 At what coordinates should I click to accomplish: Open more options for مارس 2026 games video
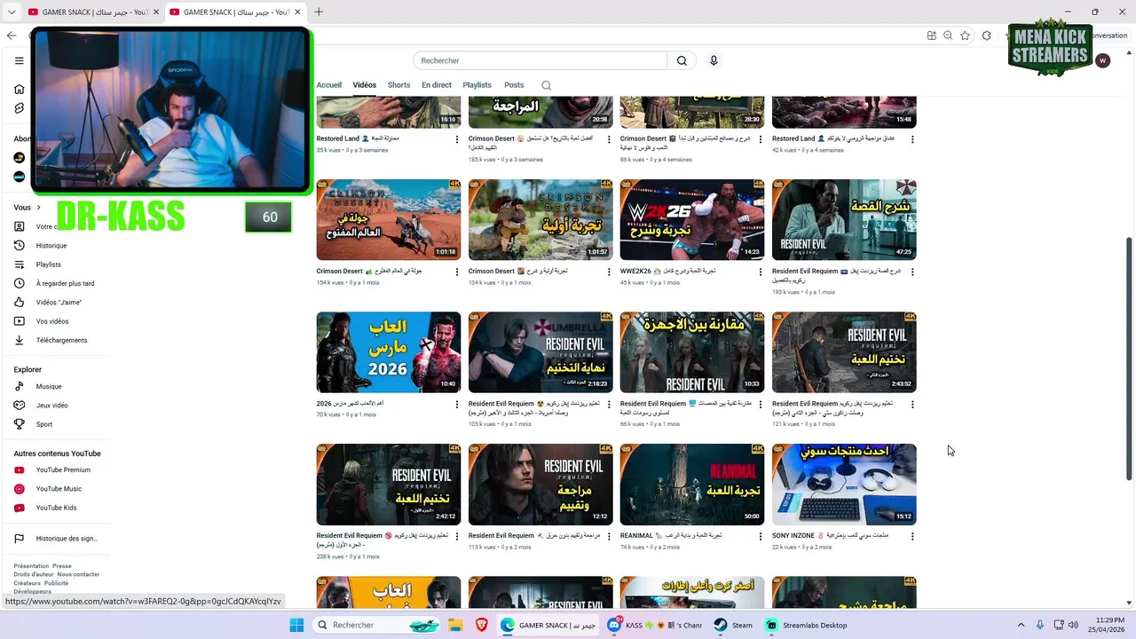coord(457,404)
